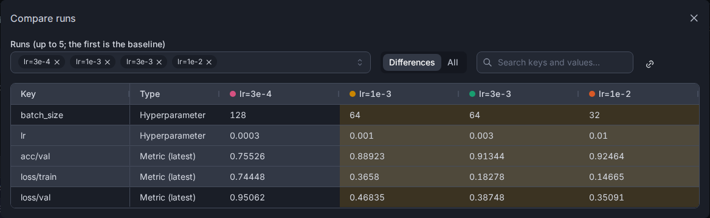Image resolution: width=710 pixels, height=218 pixels.
Task: Click the red lr=1e-2 color dot
Action: point(592,94)
